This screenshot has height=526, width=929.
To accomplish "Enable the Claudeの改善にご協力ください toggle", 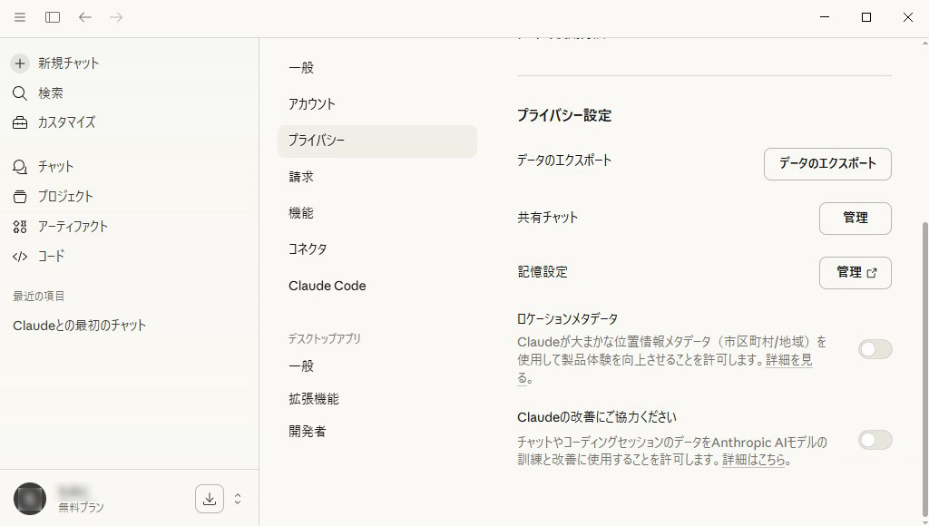I will click(875, 440).
